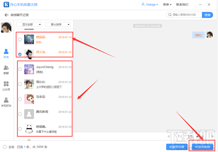Click the default gray avatar of 腾讯新闻
This screenshot has height=152, width=218.
[29, 114]
